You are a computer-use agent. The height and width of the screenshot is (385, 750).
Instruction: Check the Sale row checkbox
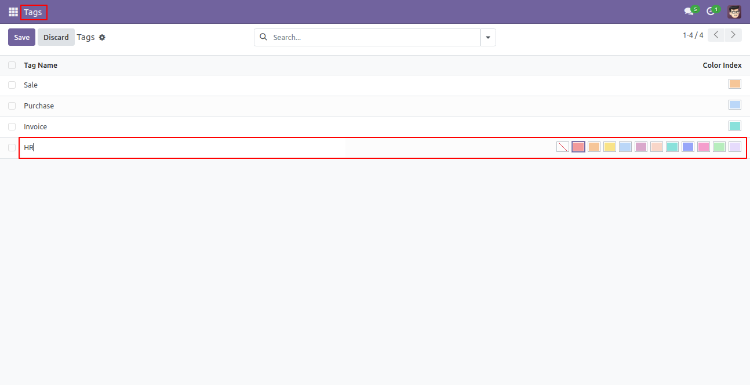(12, 85)
